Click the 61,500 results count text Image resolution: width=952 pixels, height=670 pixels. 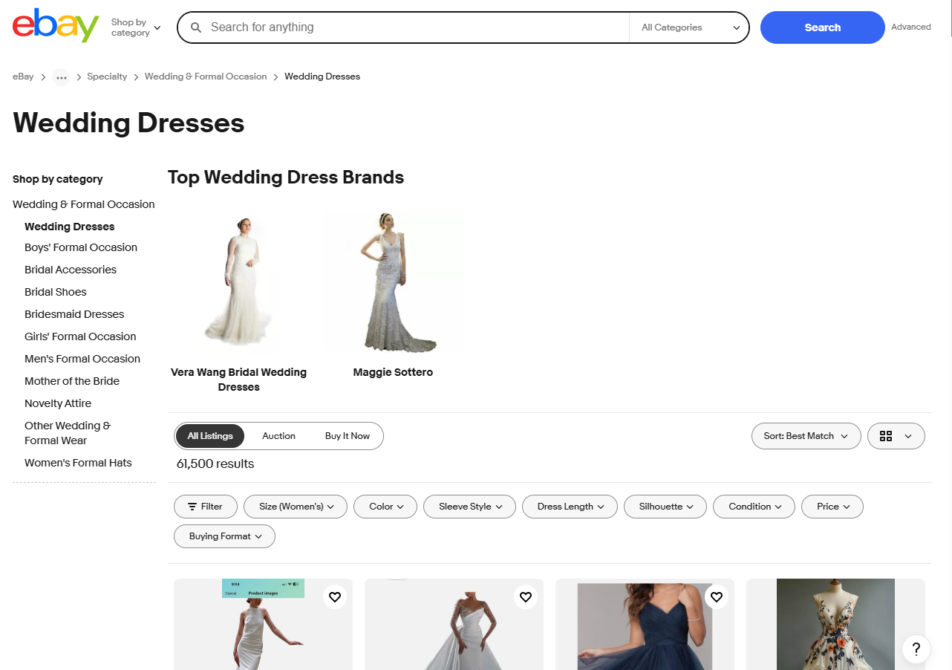215,464
